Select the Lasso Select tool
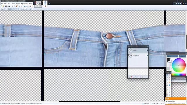Image resolution: width=187 pixels, height=105 pixels. point(167,77)
